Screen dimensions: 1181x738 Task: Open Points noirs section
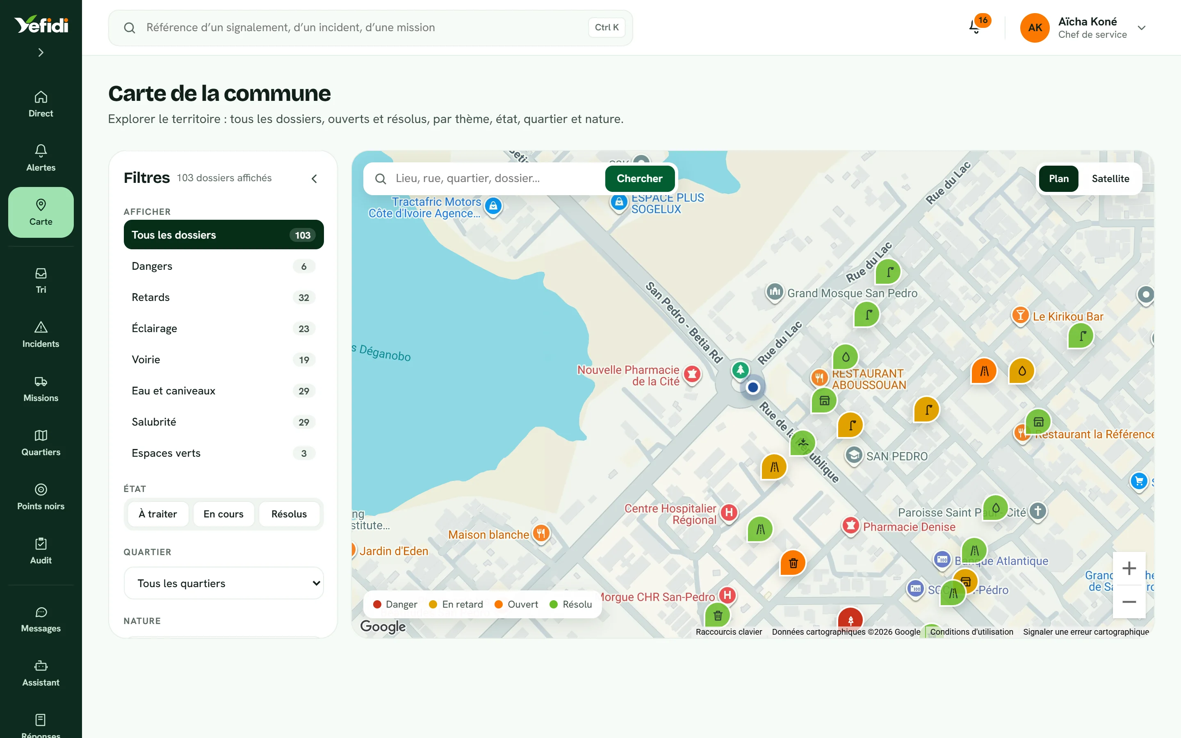(x=41, y=497)
